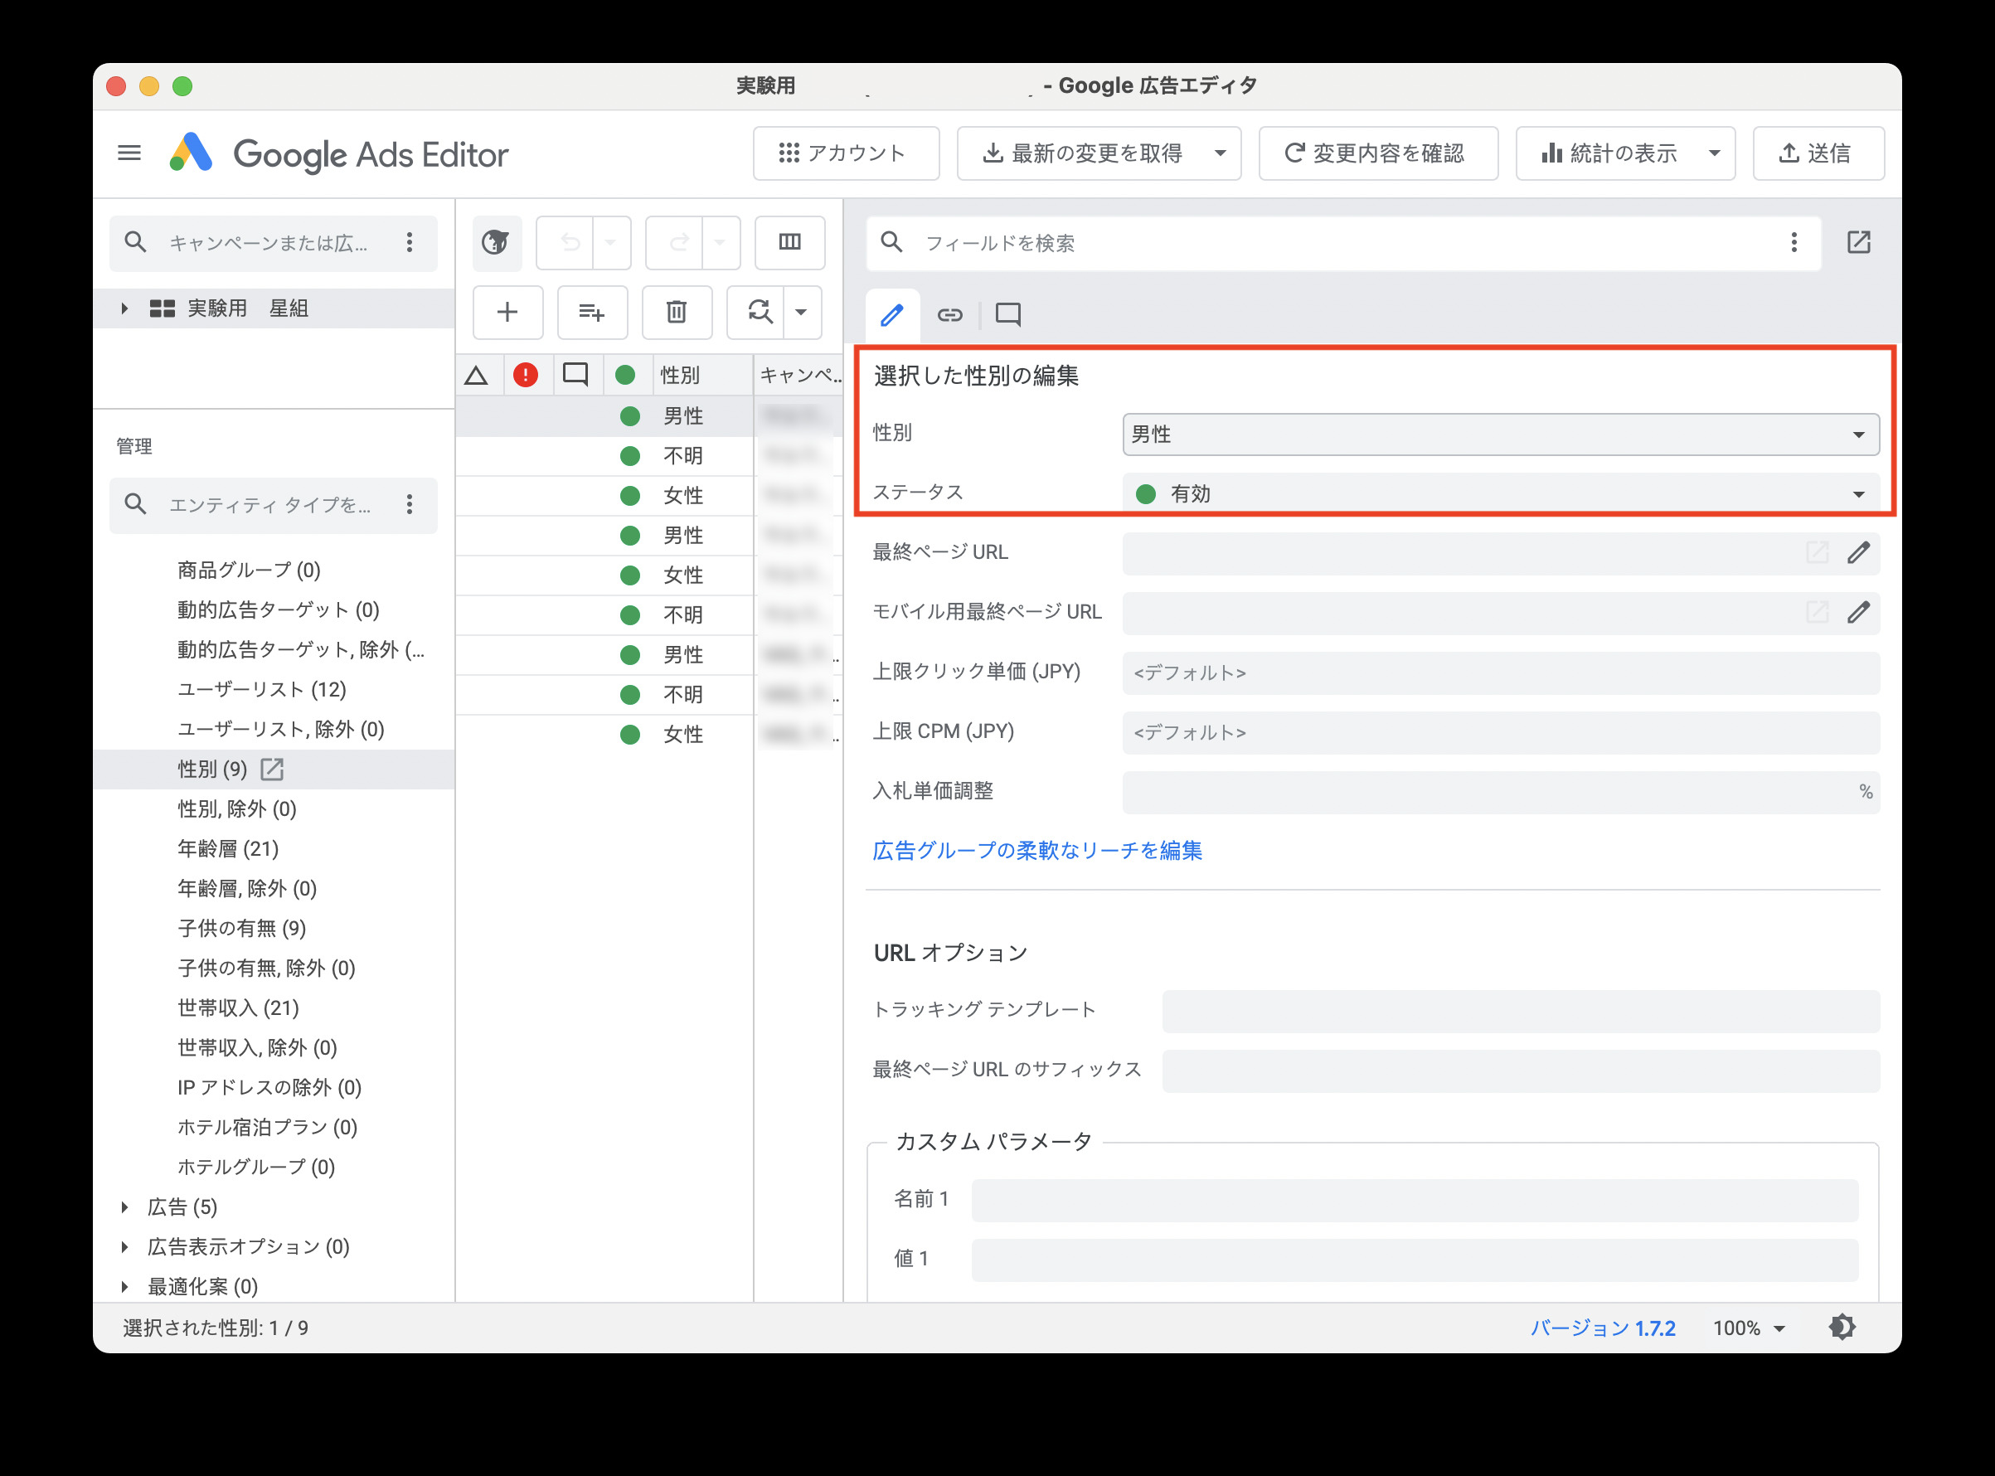Screen dimensions: 1995x1476
Task: Add a new gender target with plus icon
Action: point(507,312)
